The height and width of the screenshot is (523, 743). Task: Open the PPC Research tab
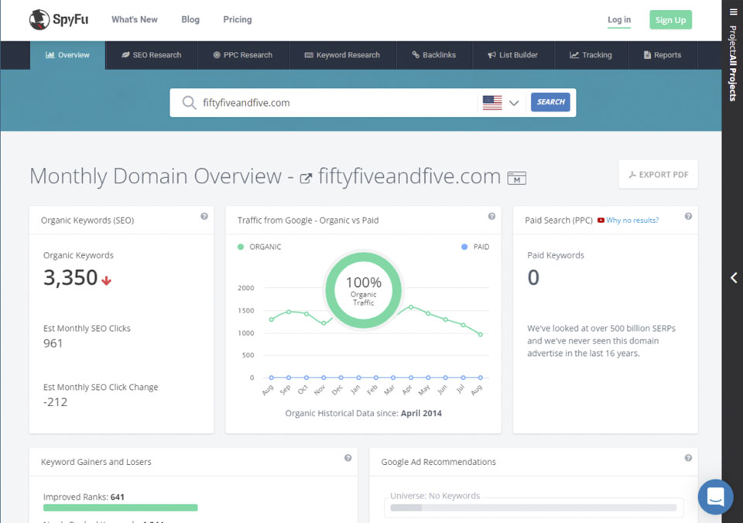(243, 55)
